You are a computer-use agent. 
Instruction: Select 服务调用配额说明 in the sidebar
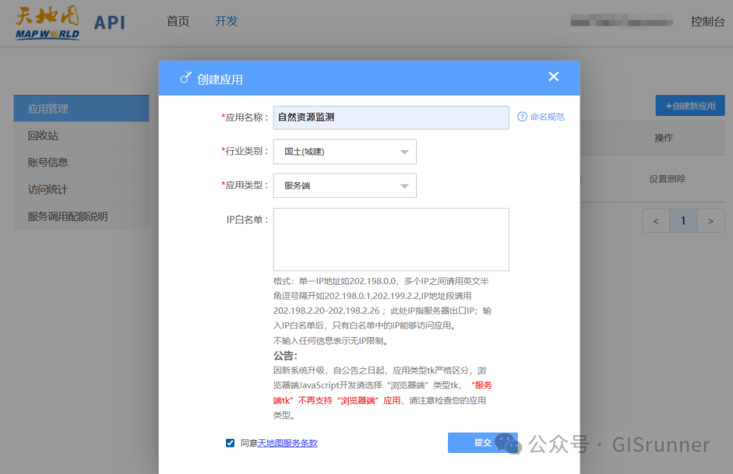point(81,216)
